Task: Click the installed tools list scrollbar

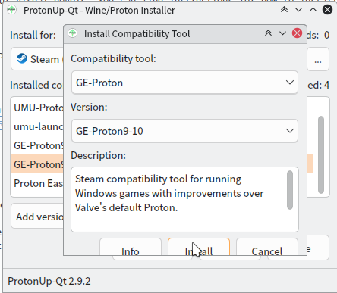Action: point(321,154)
